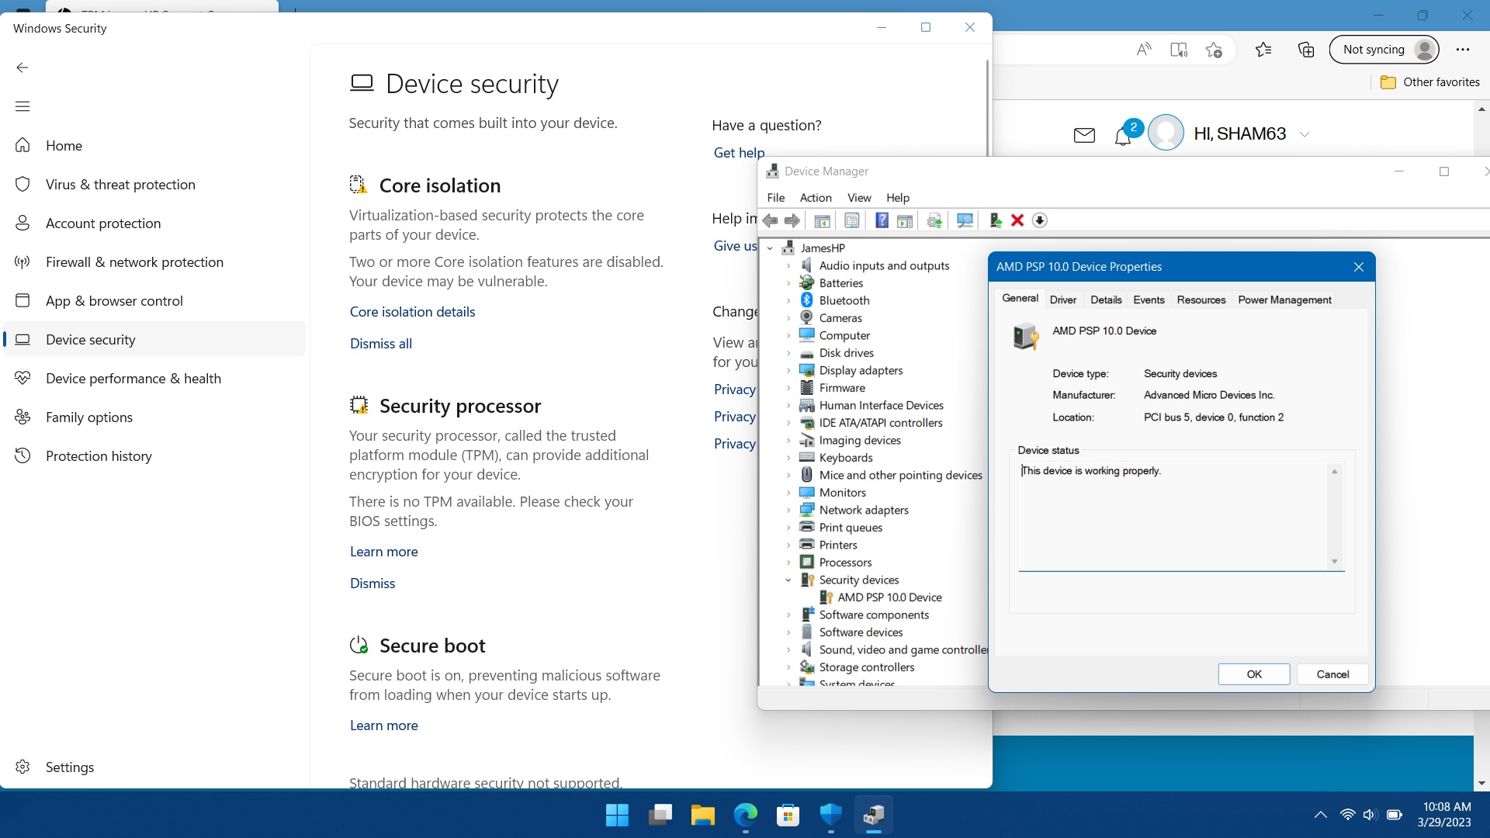Select AMD PSP 10.0 Device in the tree
This screenshot has height=838, width=1490.
tap(889, 597)
